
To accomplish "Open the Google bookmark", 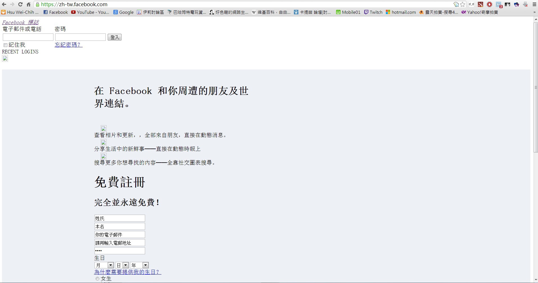I will [x=123, y=12].
